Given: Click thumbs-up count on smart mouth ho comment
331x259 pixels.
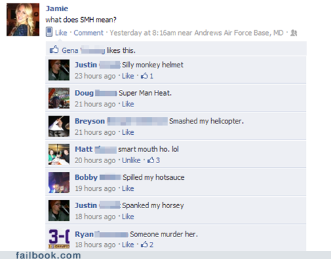Looking at the screenshot, I should tap(154, 160).
